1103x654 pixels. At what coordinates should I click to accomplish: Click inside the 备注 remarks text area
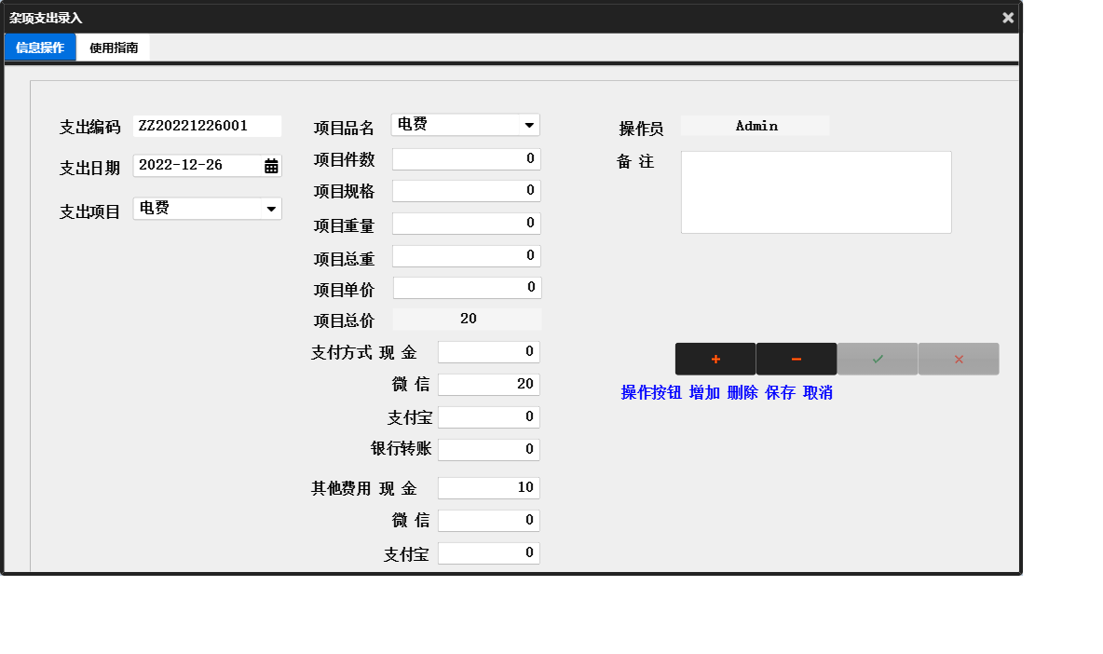(x=815, y=191)
